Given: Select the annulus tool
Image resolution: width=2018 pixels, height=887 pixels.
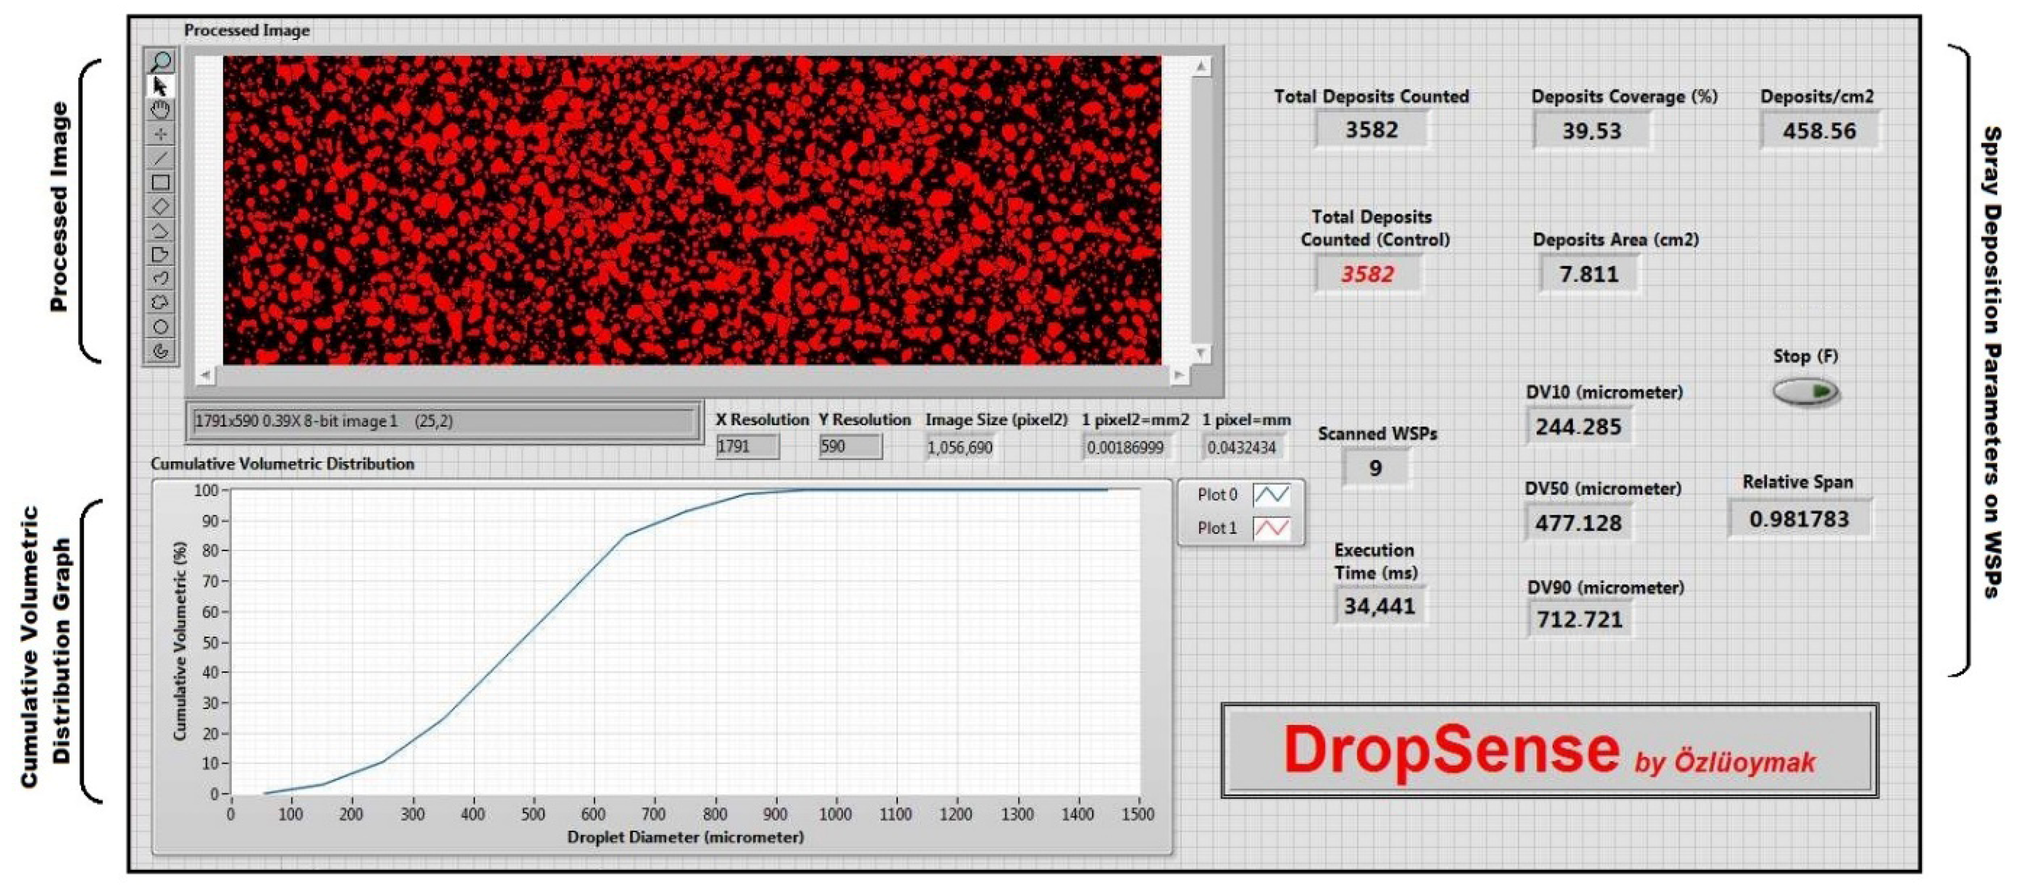Looking at the screenshot, I should tap(160, 351).
